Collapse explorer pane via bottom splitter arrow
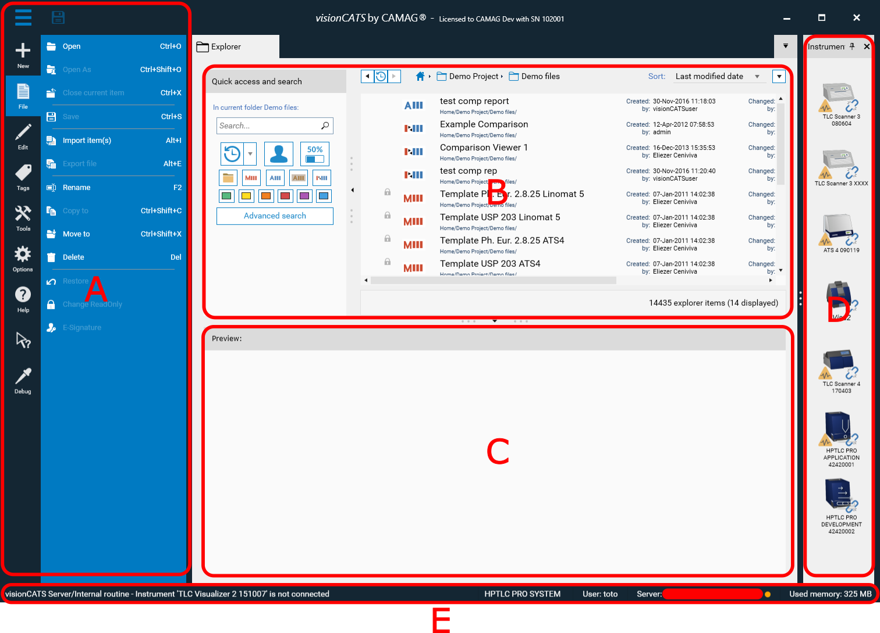880x633 pixels. 495,321
